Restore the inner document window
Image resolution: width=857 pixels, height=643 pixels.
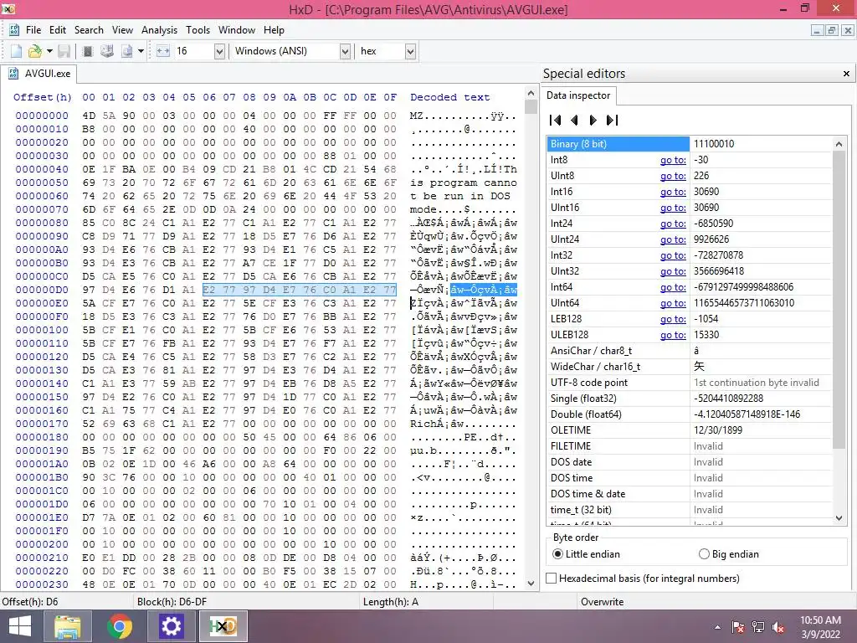point(831,31)
